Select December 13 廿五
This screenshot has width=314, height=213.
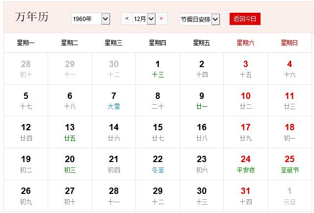point(70,132)
